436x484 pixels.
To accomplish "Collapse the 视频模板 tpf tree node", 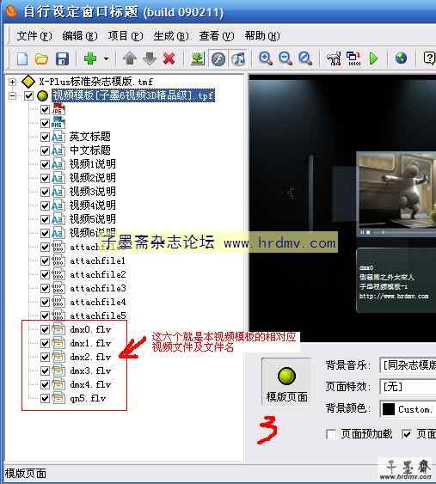I will tap(12, 95).
